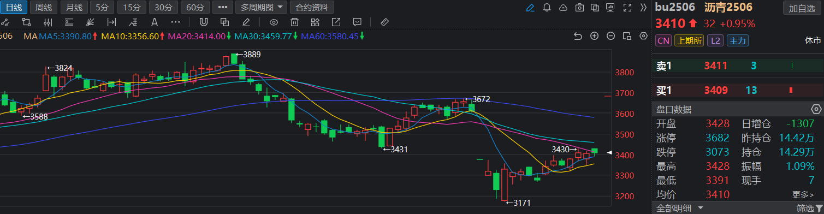Image resolution: width=824 pixels, height=214 pixels.
Task: Toggle the blue drawing pencil mode
Action: [x=530, y=8]
